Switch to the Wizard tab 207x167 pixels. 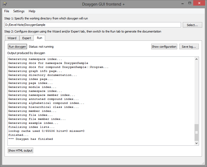(x=12, y=38)
